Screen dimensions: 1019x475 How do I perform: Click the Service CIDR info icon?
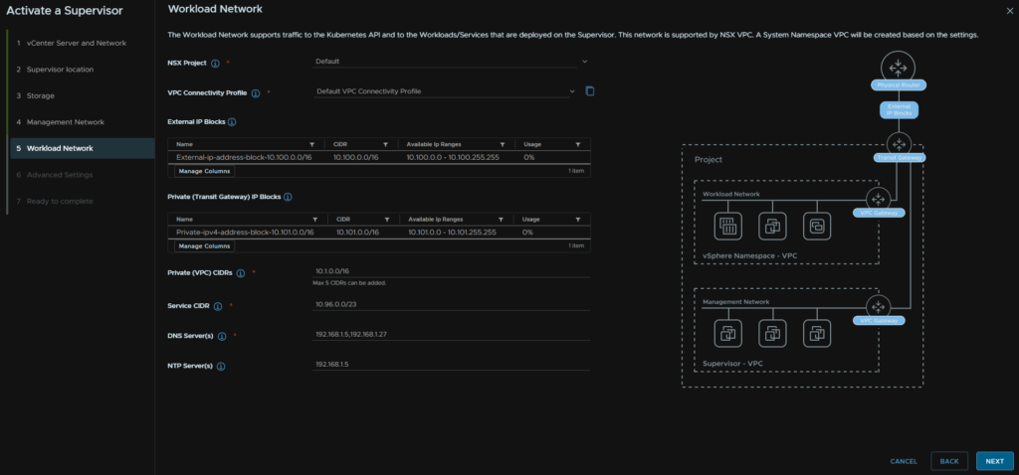pos(219,306)
